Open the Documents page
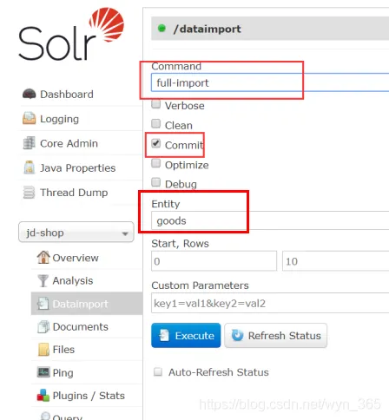This screenshot has width=389, height=420. tap(80, 326)
